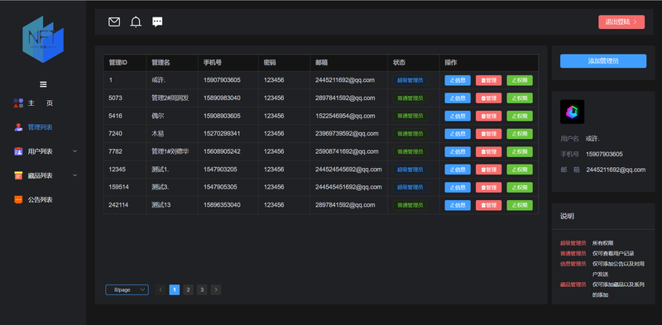This screenshot has width=662, height=325.
Task: Click the 主页 home icon
Action: pyautogui.click(x=18, y=103)
